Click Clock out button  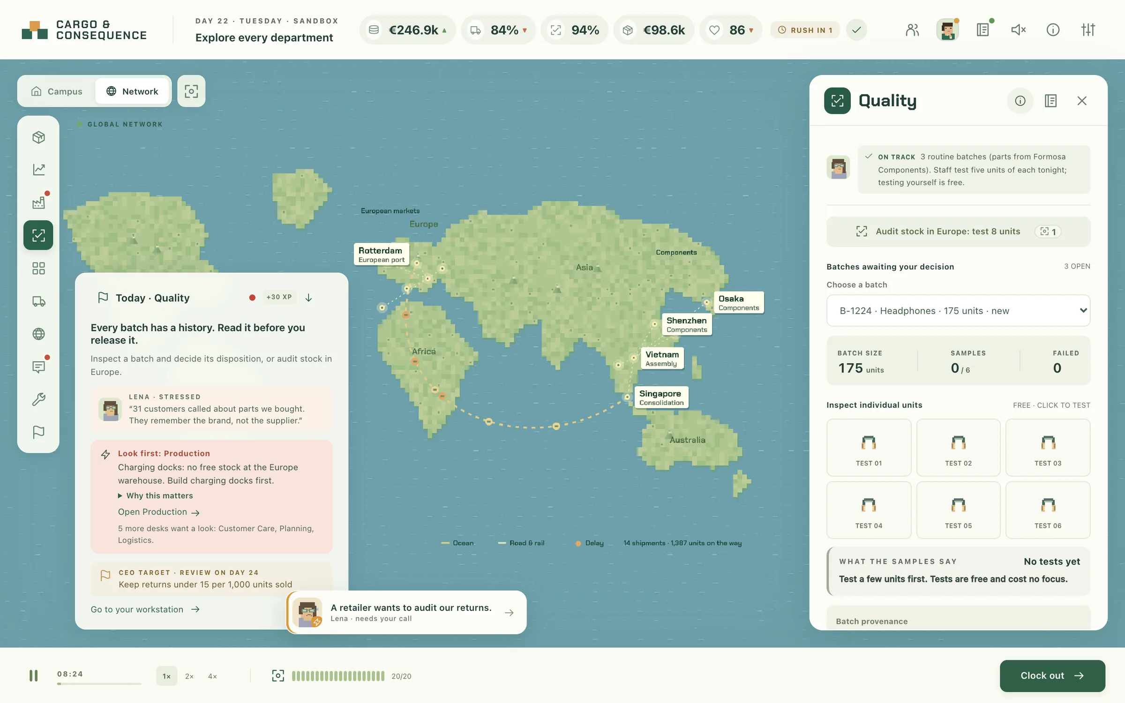pyautogui.click(x=1052, y=675)
